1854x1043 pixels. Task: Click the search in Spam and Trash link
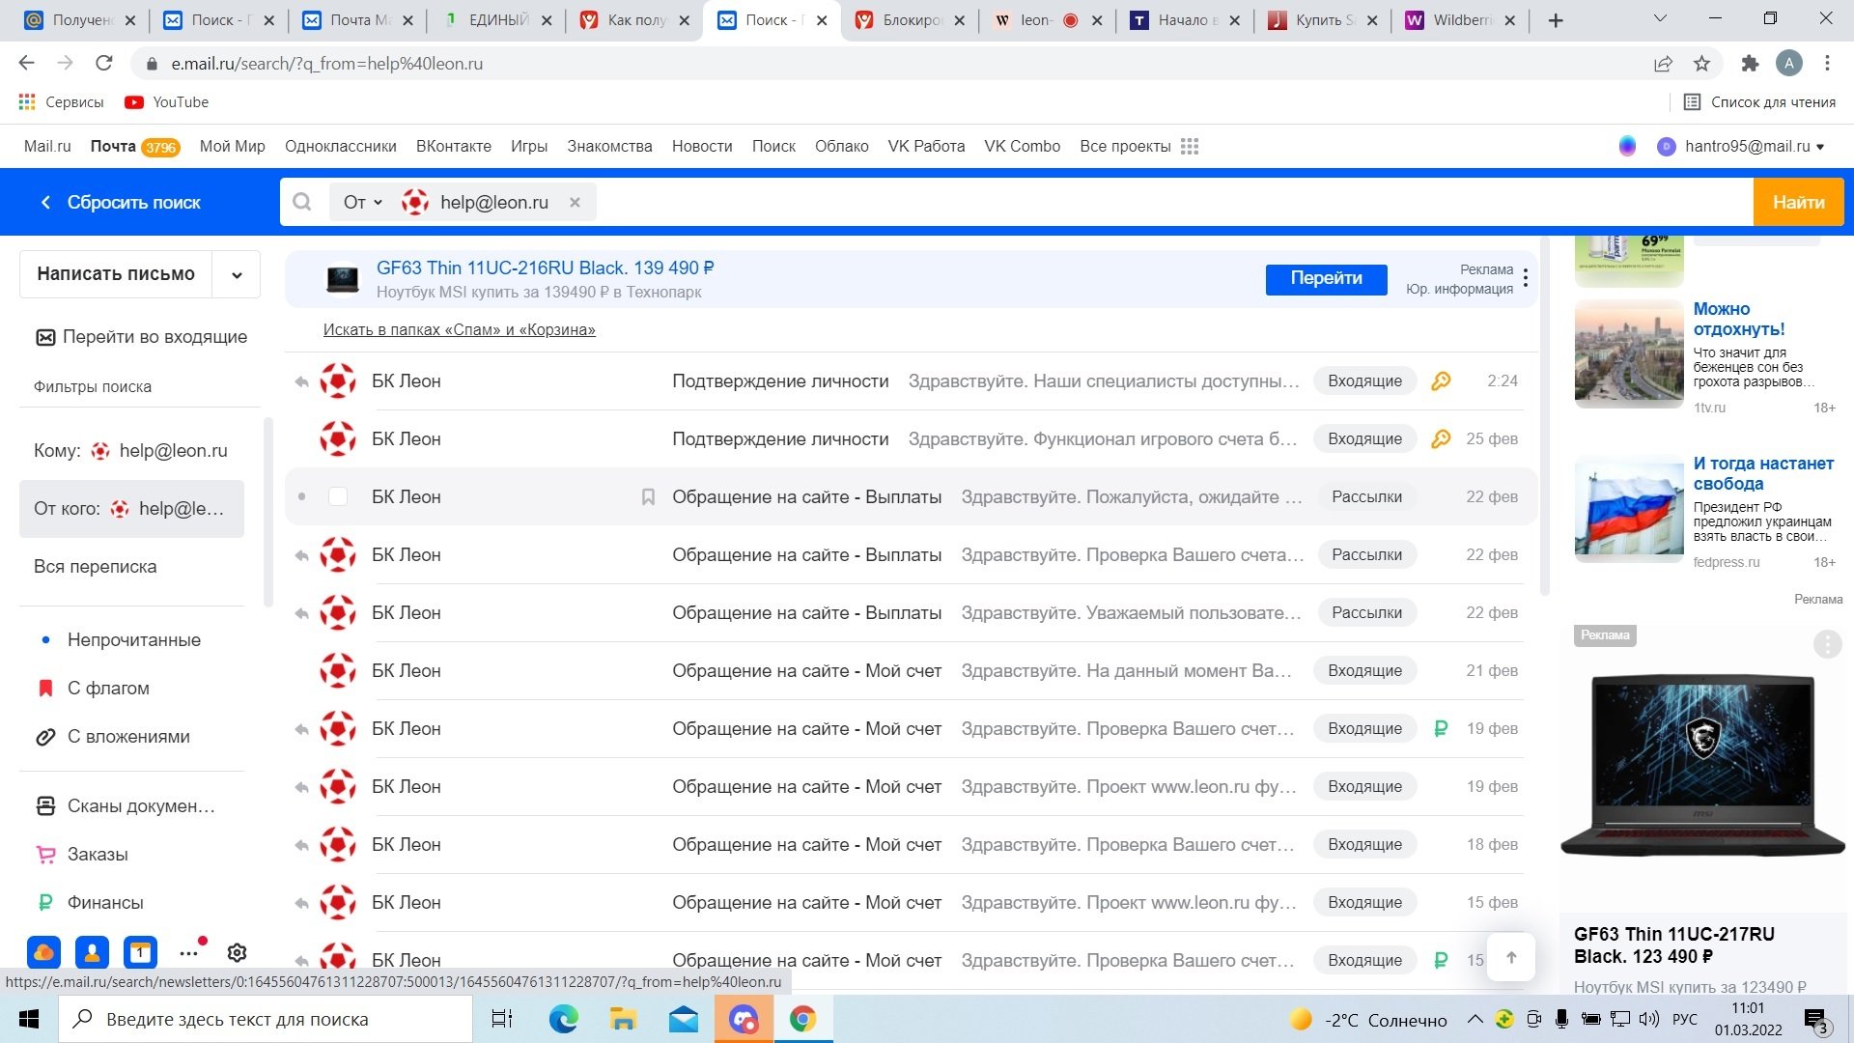[459, 329]
